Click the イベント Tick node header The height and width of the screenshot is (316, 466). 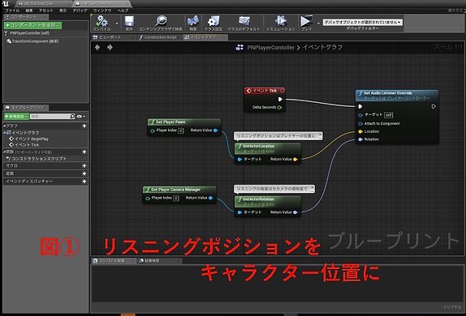coord(265,91)
